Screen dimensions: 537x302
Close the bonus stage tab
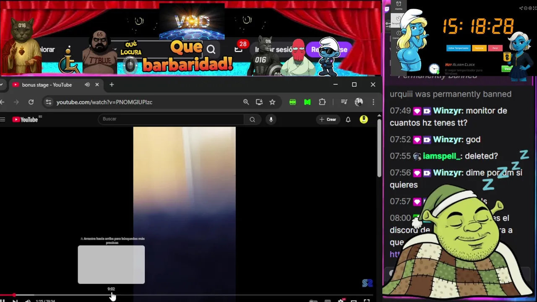click(x=97, y=85)
